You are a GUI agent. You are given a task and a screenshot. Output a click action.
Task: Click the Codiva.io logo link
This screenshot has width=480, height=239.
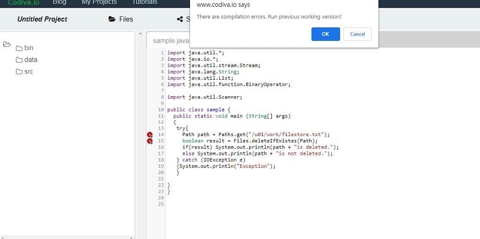tap(24, 2)
